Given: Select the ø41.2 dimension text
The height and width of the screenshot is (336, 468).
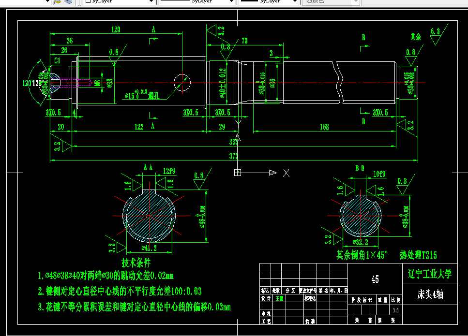Looking at the screenshot, I should (149, 248).
